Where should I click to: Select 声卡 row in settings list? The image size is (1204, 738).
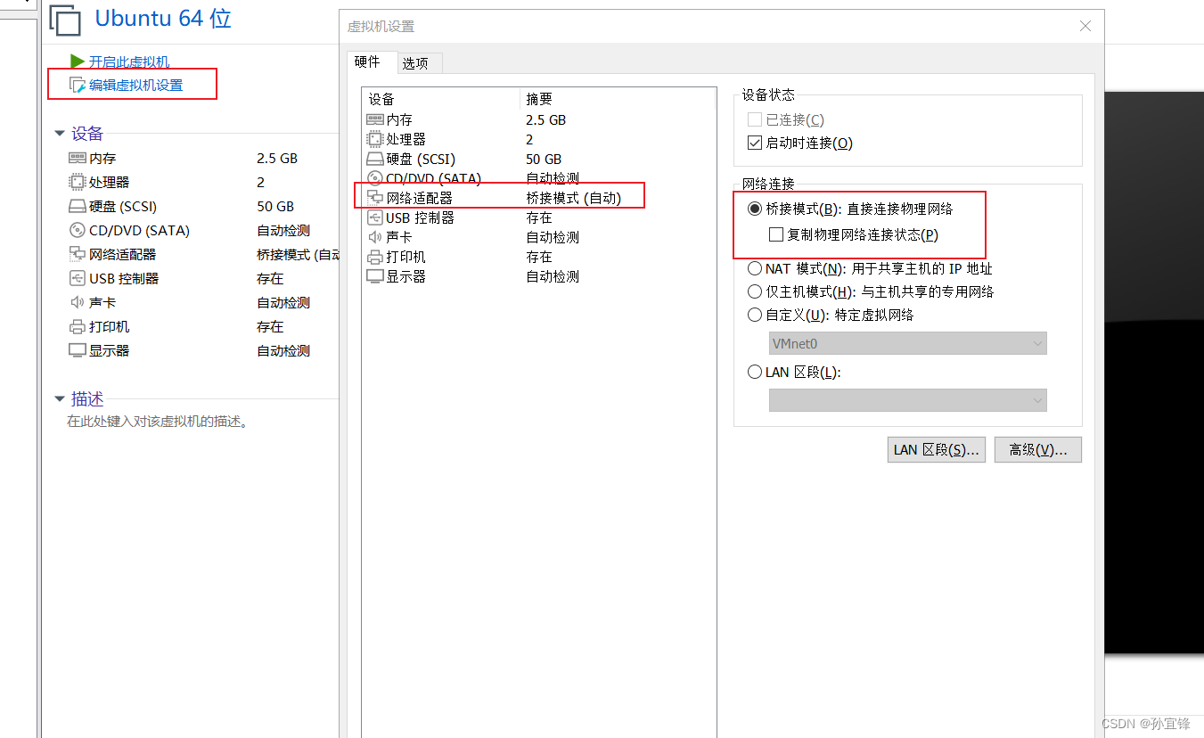[539, 237]
